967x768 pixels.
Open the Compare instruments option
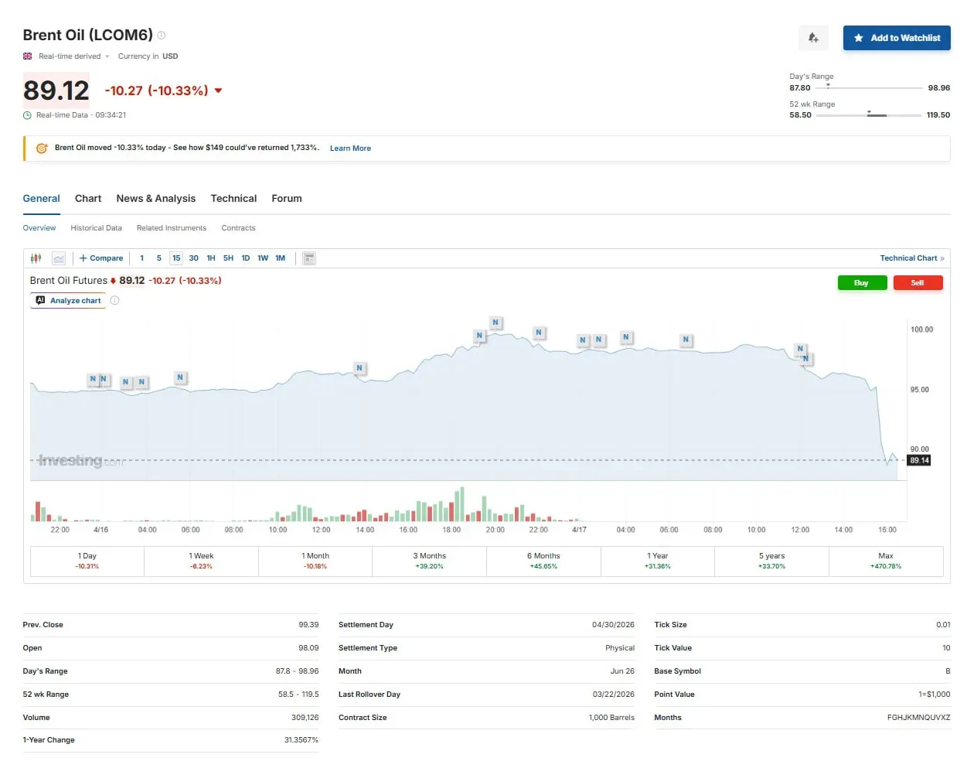pos(101,258)
